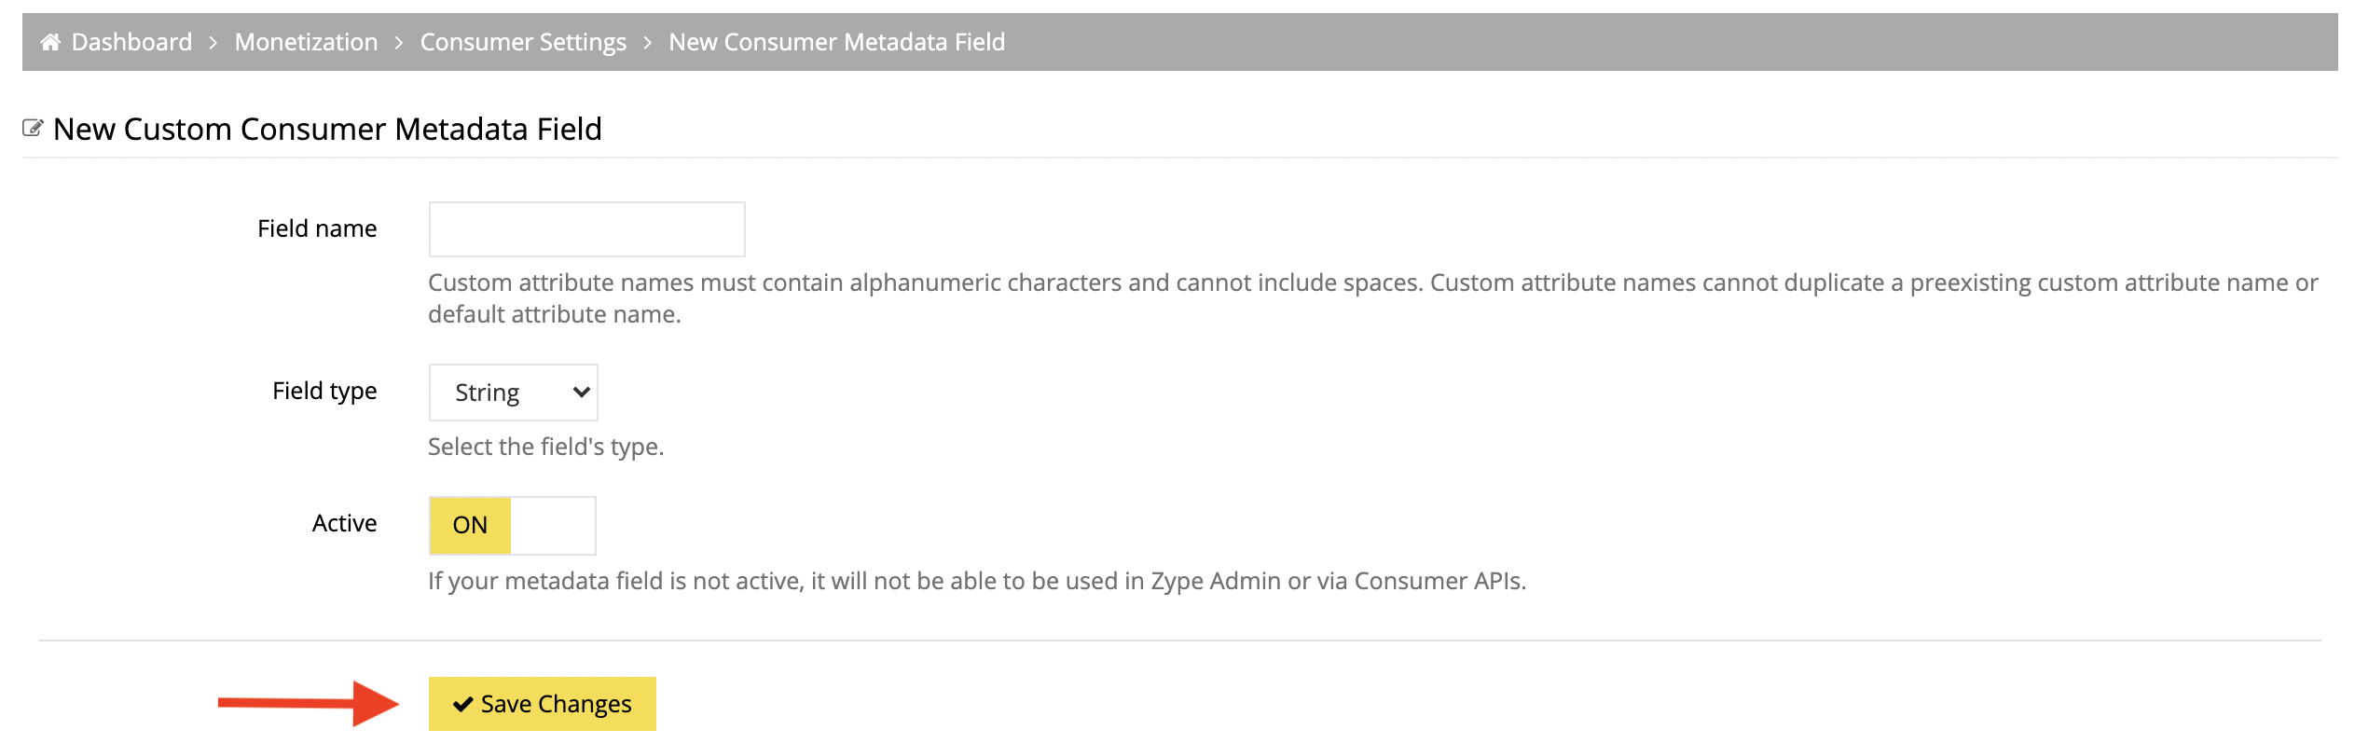The image size is (2355, 744).
Task: Click the red arrow pointing to Save Changes
Action: point(309,703)
